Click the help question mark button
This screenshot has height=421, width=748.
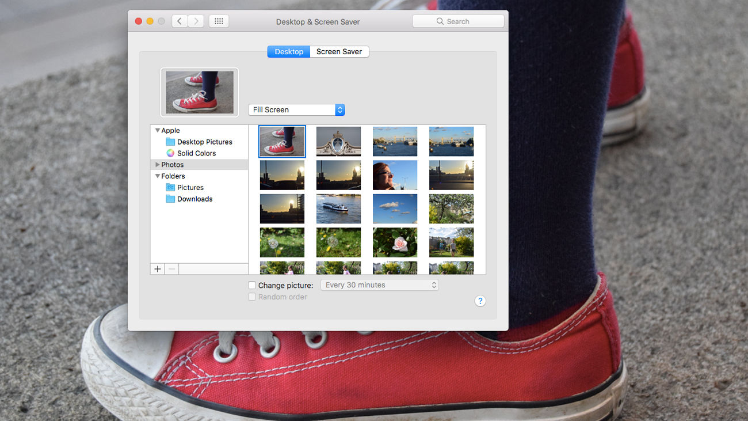pyautogui.click(x=480, y=301)
